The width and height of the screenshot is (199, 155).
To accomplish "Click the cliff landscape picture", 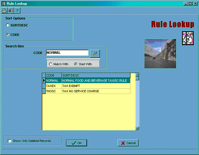I will pos(160,54).
